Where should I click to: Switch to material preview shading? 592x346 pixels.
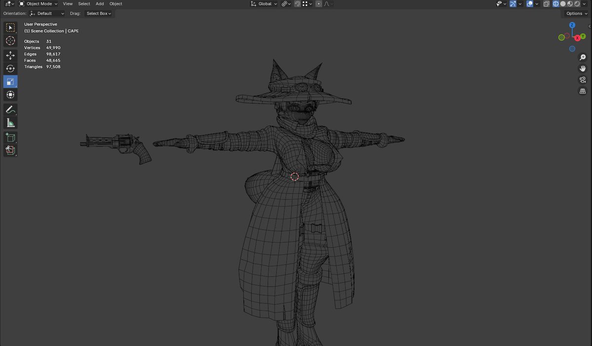(570, 3)
